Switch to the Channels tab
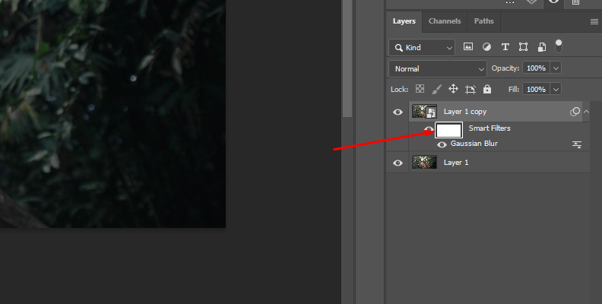Image resolution: width=602 pixels, height=304 pixels. click(445, 21)
